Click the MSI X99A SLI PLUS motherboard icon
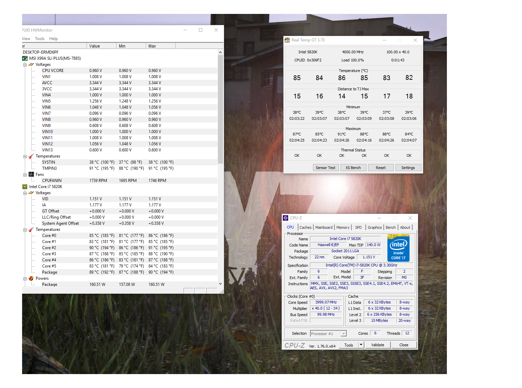 tap(25, 58)
